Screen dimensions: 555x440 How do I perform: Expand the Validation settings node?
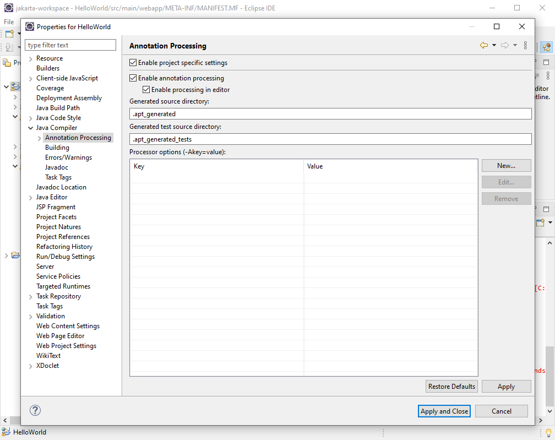click(x=31, y=316)
